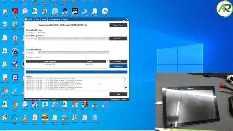Launch TeamViewer from desktop
Image resolution: width=233 pixels, height=131 pixels.
[25, 104]
